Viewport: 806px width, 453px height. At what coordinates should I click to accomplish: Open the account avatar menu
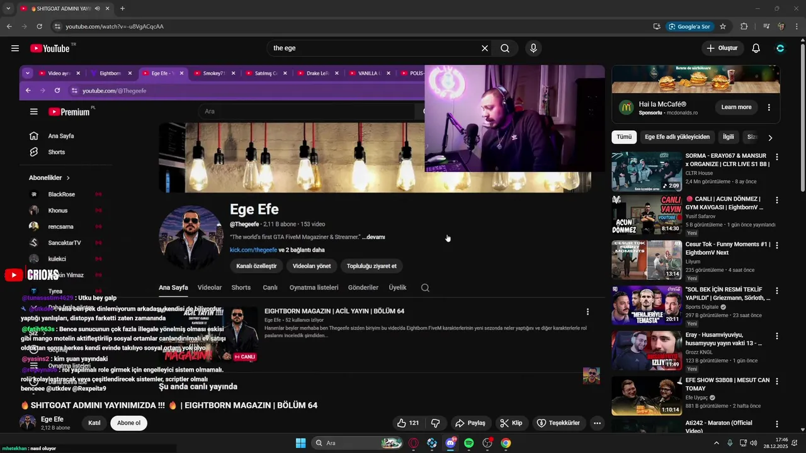pyautogui.click(x=780, y=48)
